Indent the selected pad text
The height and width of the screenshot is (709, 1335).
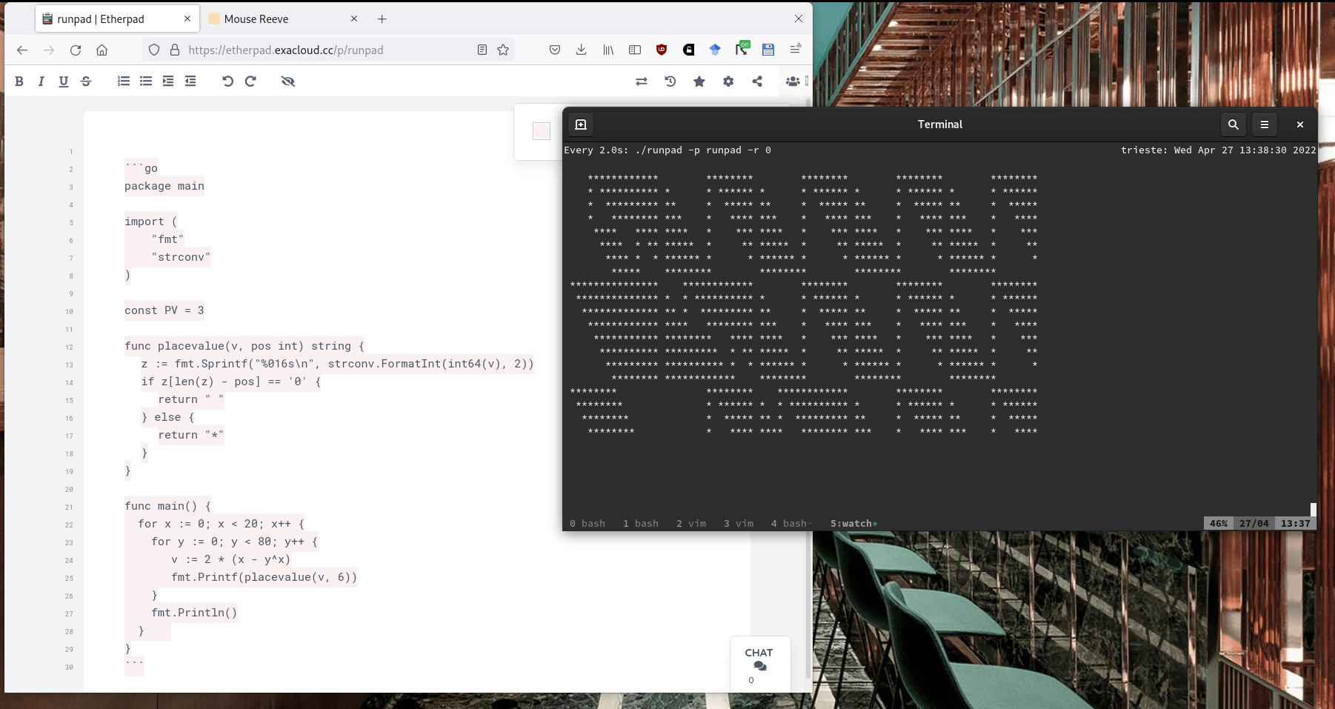pos(168,81)
